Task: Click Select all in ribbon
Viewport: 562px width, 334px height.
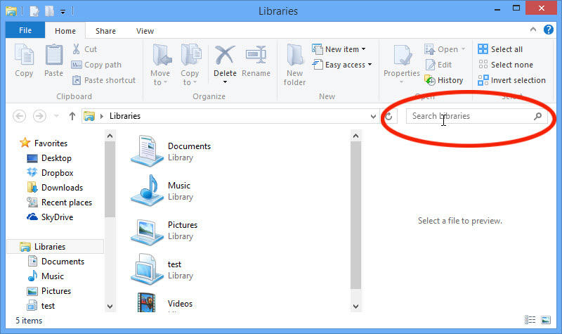Action: point(500,49)
